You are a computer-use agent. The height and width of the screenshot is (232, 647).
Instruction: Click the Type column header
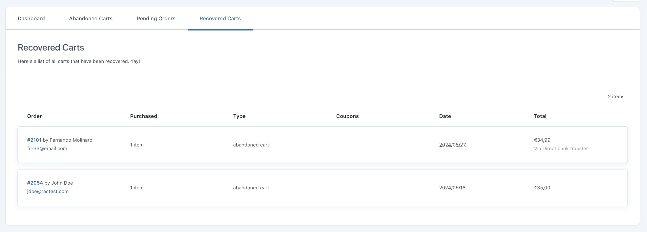239,116
